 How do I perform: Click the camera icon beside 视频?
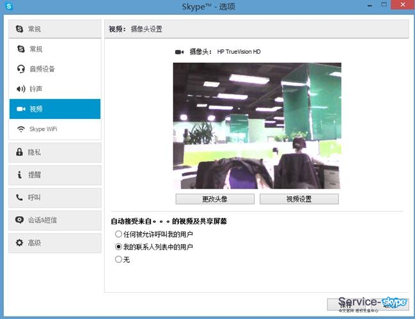pos(21,109)
